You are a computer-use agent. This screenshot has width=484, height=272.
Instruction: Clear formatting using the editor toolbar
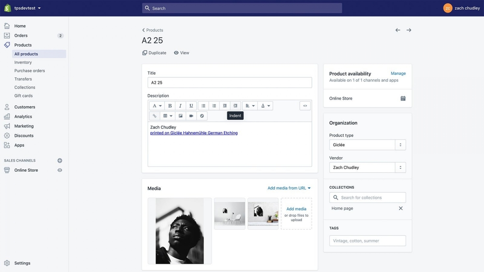click(x=201, y=115)
